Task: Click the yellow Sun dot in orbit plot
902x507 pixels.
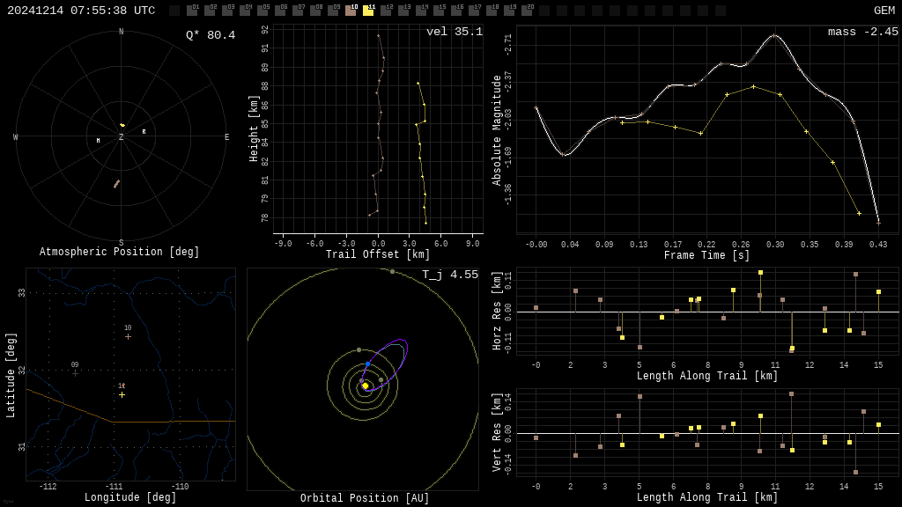Action: 365,386
